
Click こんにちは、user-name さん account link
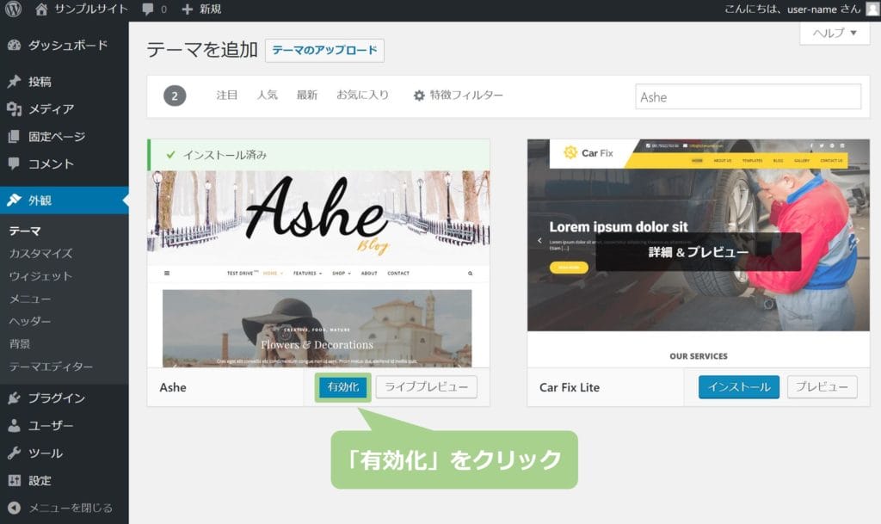[x=792, y=9]
